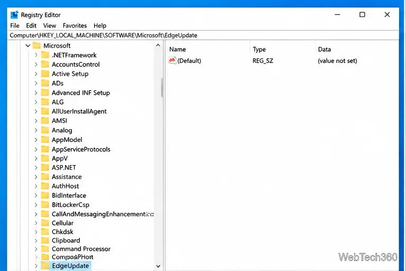
Task: Click the ADs folder icon
Action: pos(45,83)
